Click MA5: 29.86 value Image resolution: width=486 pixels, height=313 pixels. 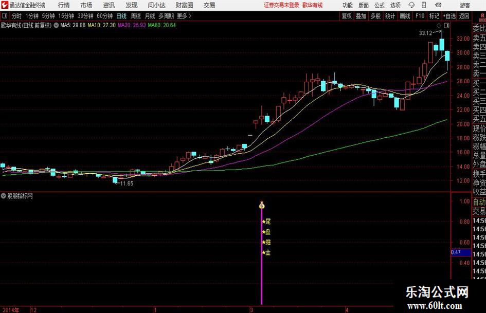73,25
